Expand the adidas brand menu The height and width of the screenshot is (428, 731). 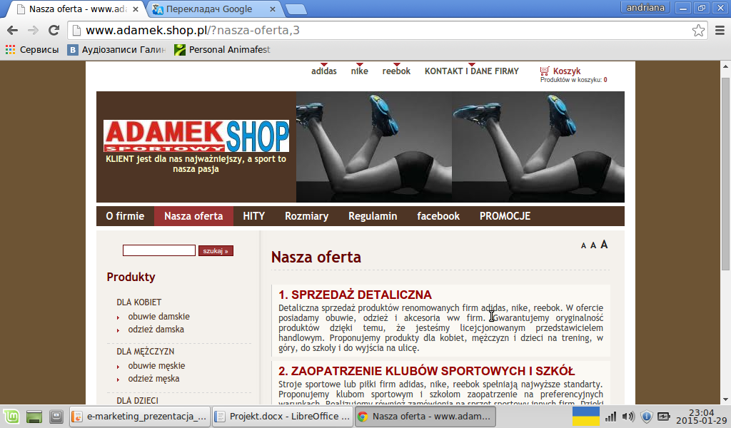point(324,71)
